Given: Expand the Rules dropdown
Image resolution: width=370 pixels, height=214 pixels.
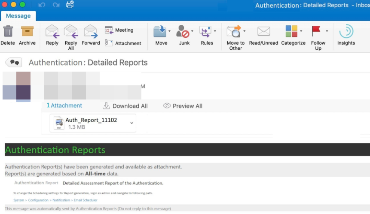Looking at the screenshot, I should [x=215, y=31].
